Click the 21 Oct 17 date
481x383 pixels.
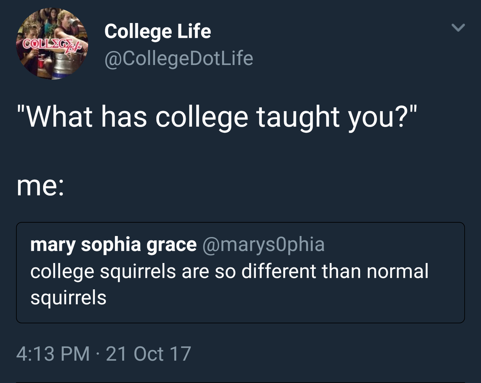pyautogui.click(x=148, y=353)
